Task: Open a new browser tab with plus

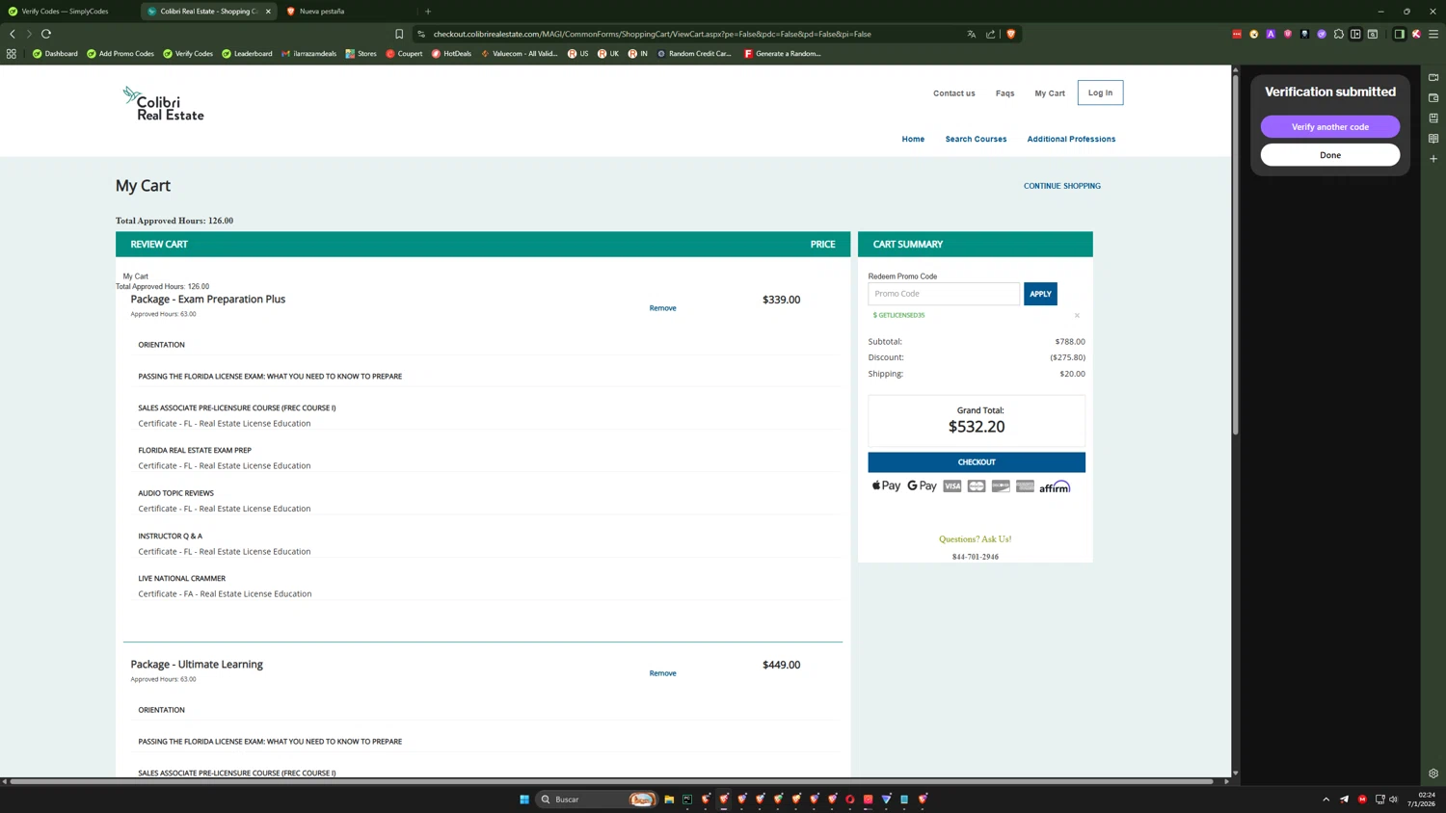Action: 428,12
